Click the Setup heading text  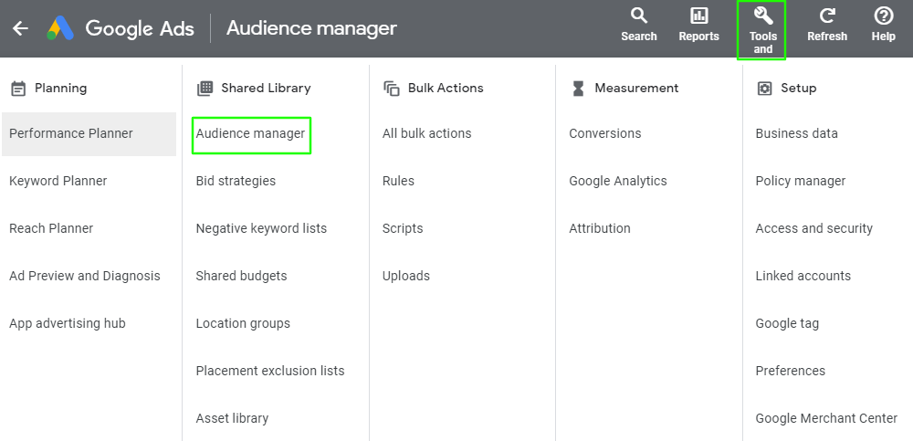pyautogui.click(x=798, y=88)
